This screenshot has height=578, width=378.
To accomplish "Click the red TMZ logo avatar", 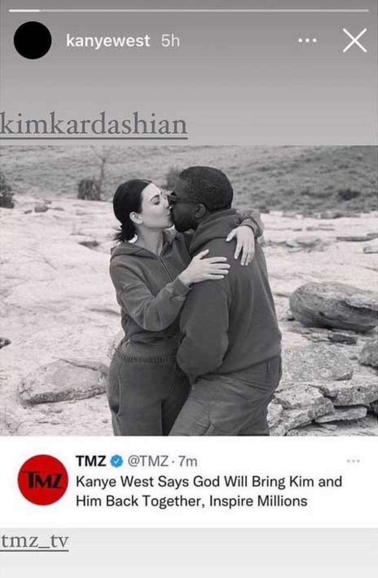I will click(42, 480).
